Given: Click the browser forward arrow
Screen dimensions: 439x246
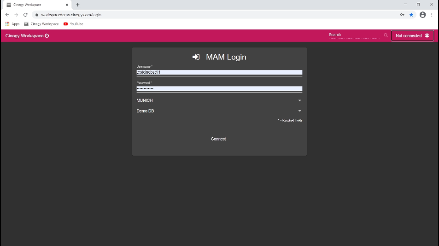Looking at the screenshot, I should [x=16, y=15].
